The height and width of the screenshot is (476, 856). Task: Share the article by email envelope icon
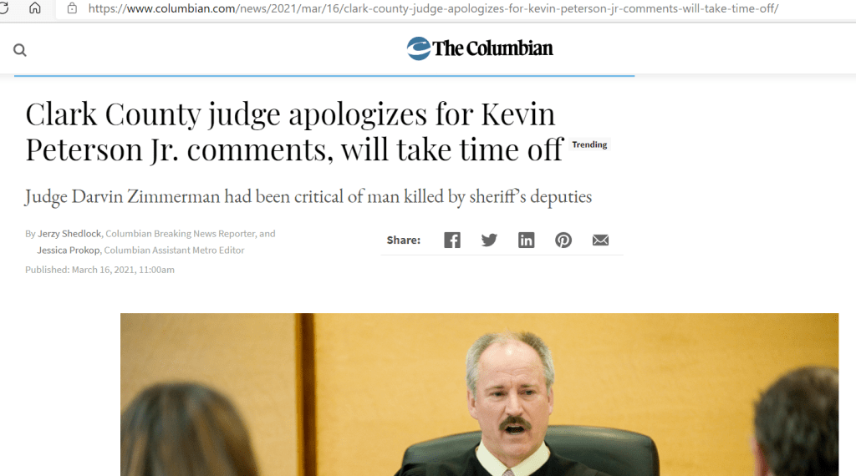pos(600,240)
